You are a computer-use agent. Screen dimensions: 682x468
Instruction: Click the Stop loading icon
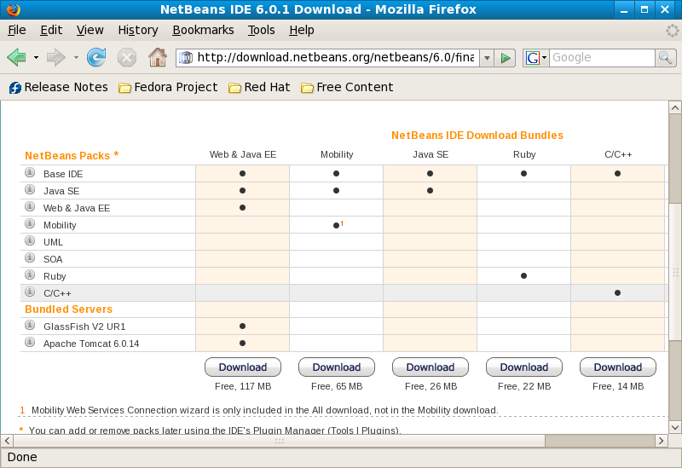pos(126,57)
